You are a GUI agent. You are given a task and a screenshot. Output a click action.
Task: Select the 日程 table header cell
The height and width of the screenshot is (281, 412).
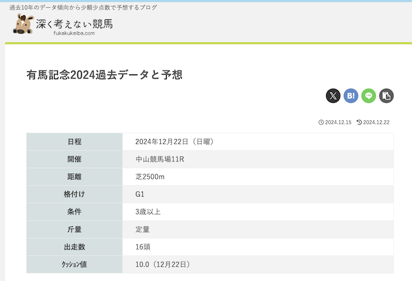(74, 141)
